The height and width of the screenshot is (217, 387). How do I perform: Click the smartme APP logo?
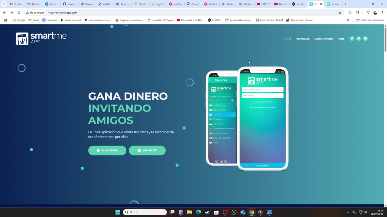[41, 39]
